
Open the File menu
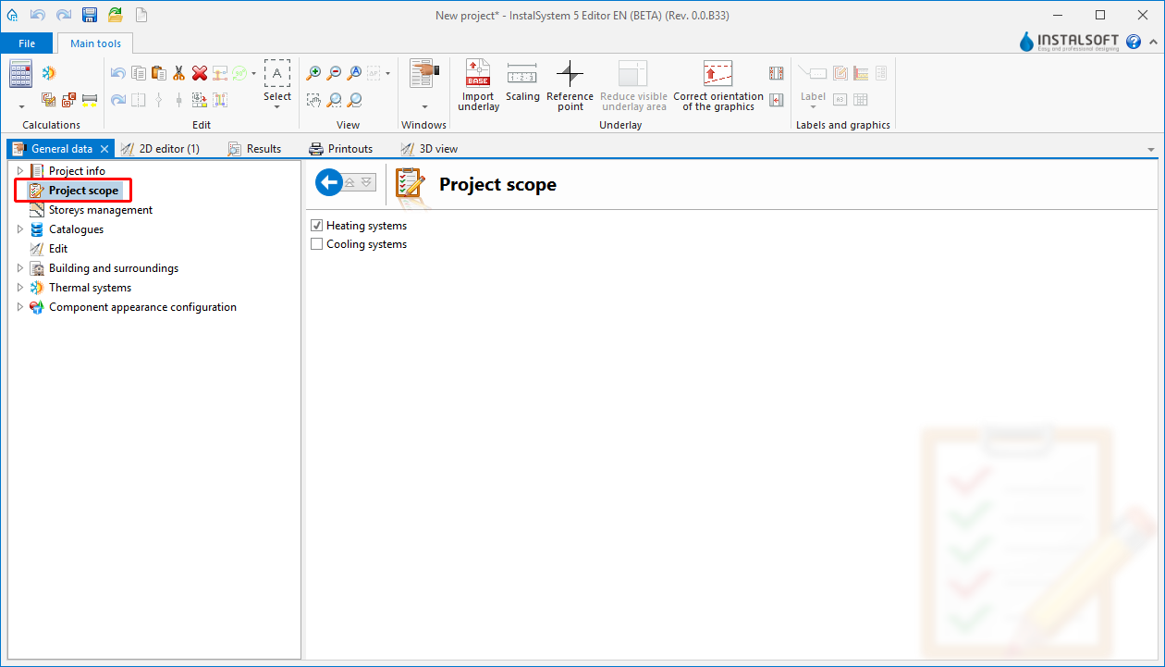click(x=27, y=43)
